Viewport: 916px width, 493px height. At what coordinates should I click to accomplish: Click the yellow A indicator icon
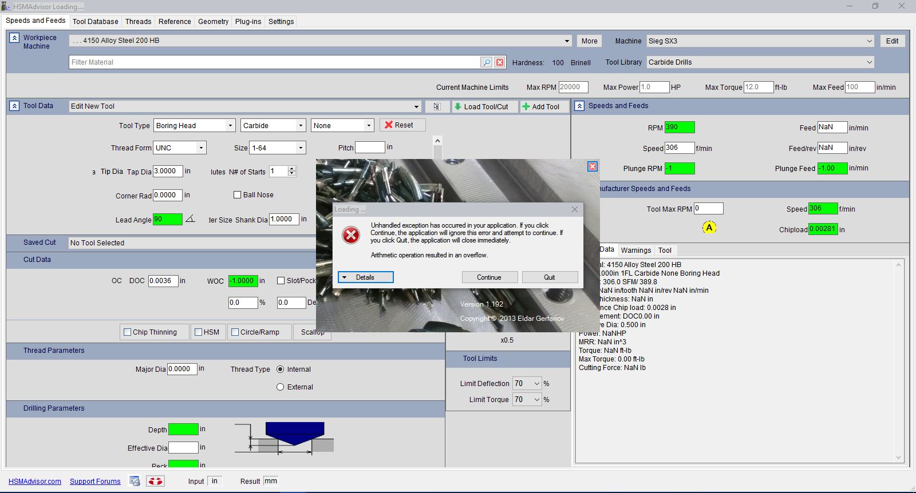pyautogui.click(x=709, y=228)
